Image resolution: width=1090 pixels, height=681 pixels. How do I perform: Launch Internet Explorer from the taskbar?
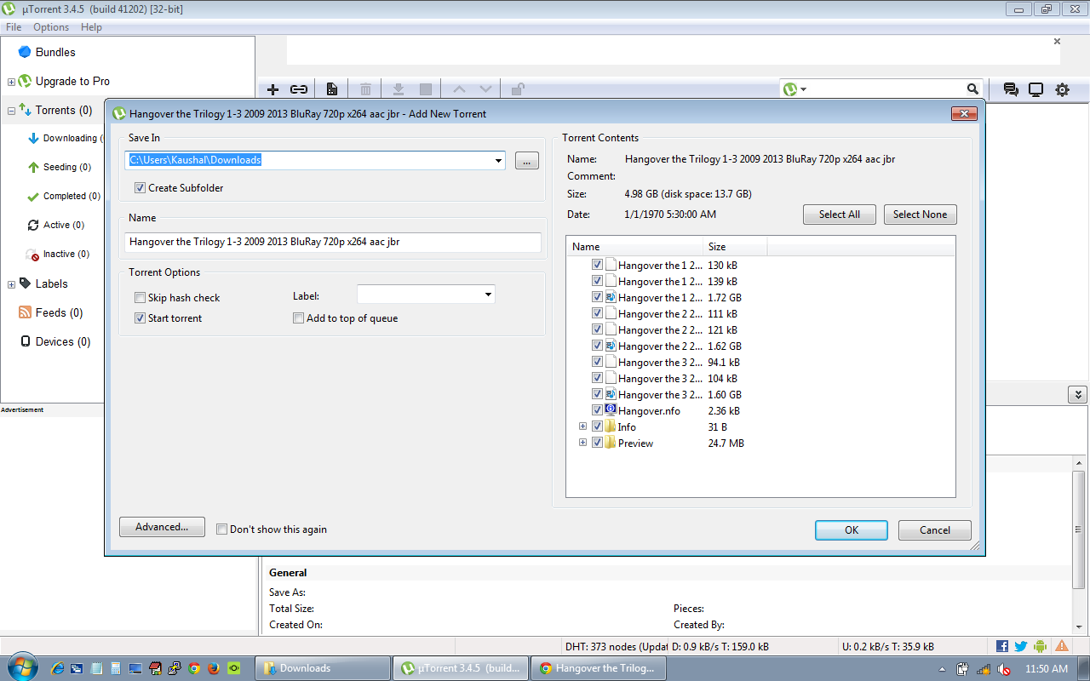[x=58, y=668]
